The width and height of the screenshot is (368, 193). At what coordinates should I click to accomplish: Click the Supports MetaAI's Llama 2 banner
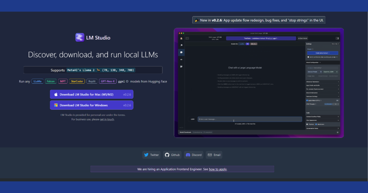click(x=93, y=70)
